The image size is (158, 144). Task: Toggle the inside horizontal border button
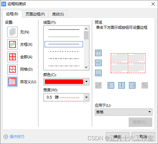click(98, 63)
